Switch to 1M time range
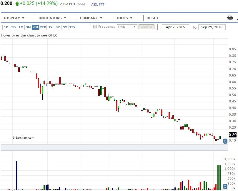Image resolution: width=238 pixels, height=191 pixels. click(x=21, y=27)
